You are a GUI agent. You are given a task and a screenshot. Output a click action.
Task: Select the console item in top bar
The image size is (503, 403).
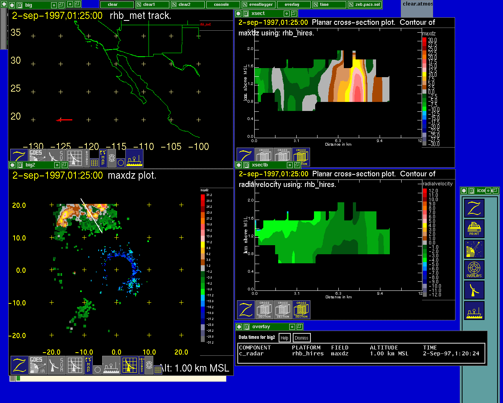[221, 5]
